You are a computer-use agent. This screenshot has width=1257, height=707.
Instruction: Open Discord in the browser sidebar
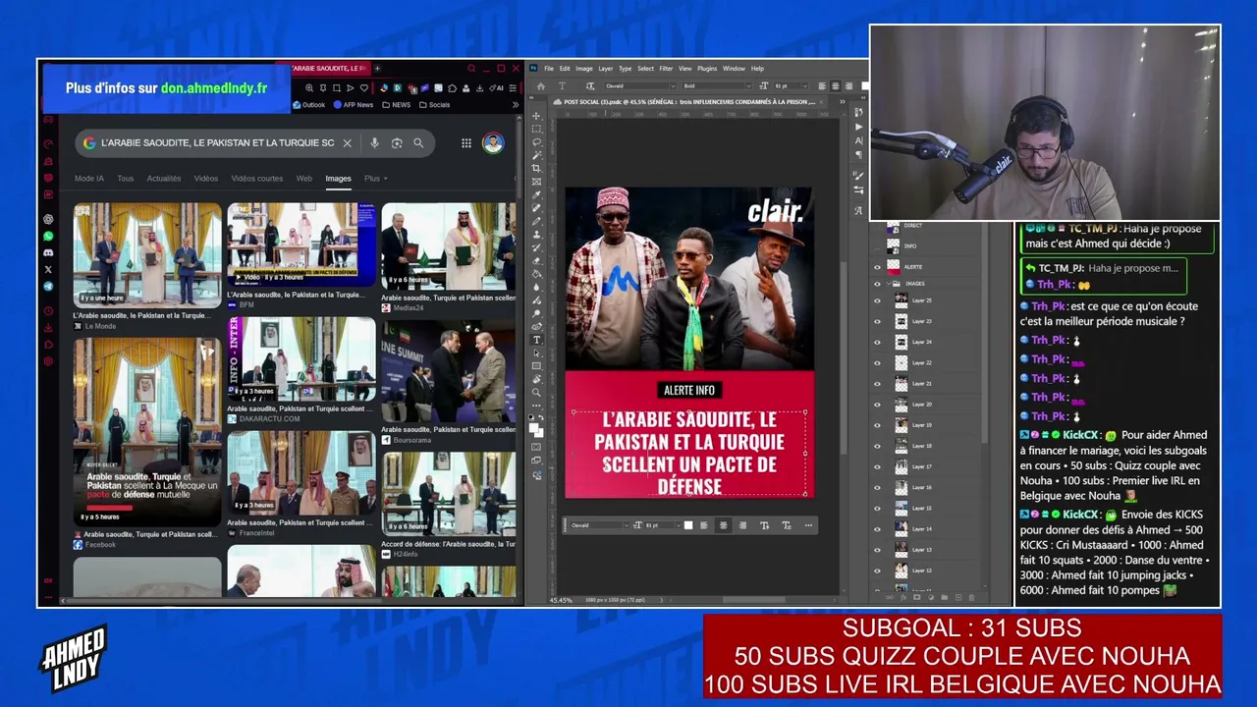[48, 252]
